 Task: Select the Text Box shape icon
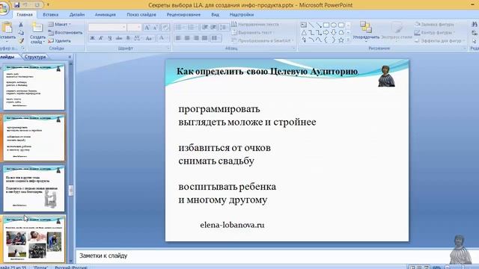point(304,25)
